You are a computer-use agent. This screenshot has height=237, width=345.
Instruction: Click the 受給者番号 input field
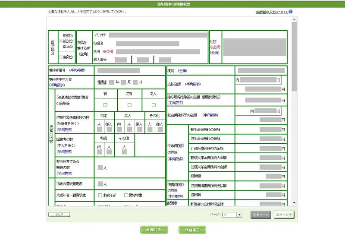[x=119, y=70]
